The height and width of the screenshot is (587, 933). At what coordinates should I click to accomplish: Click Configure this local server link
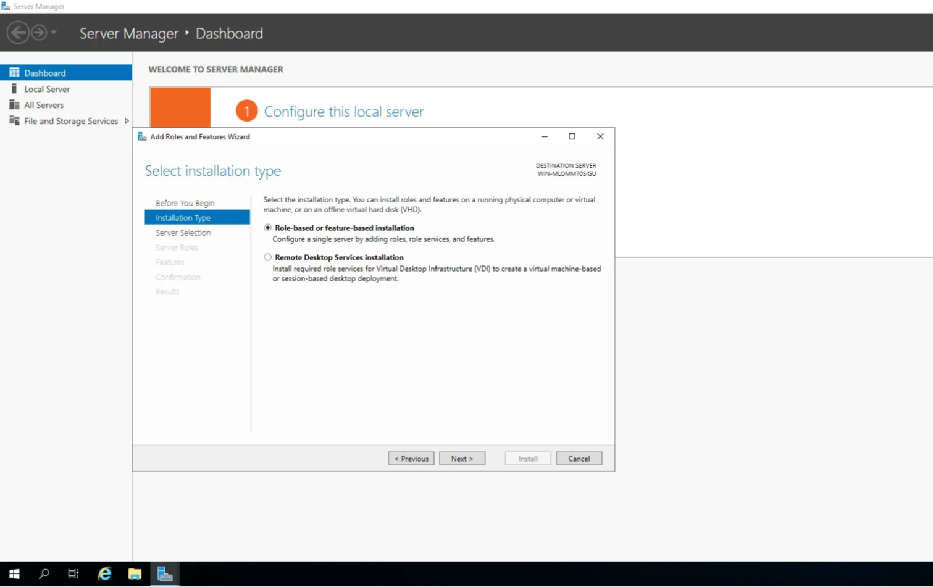coord(344,112)
